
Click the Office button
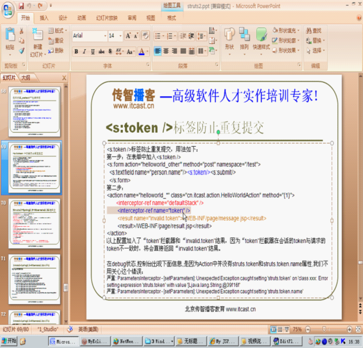(x=8, y=10)
